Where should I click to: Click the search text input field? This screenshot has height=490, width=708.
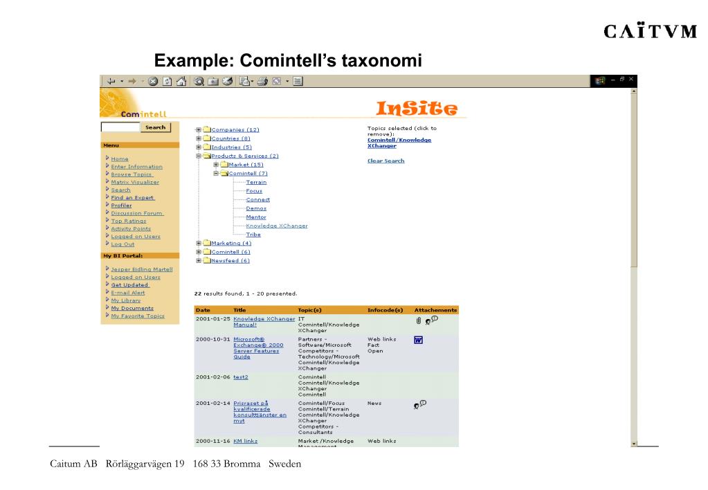tap(120, 127)
